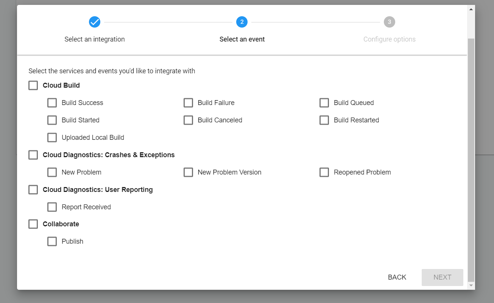494x303 pixels.
Task: Select the Build Canceled event
Action: 188,120
